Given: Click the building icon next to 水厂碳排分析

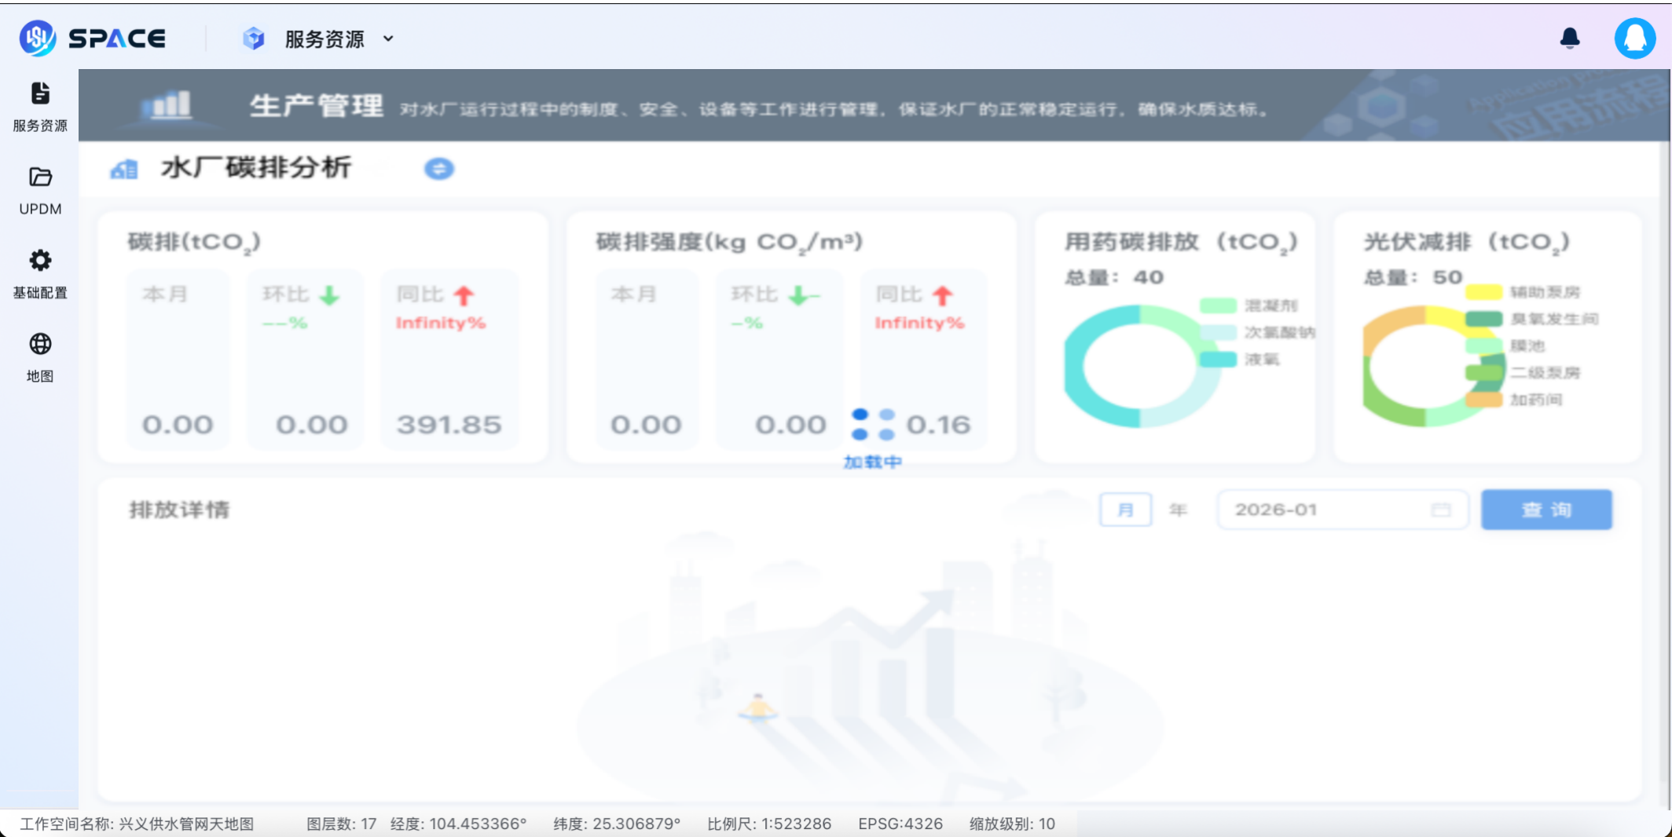Looking at the screenshot, I should tap(123, 168).
